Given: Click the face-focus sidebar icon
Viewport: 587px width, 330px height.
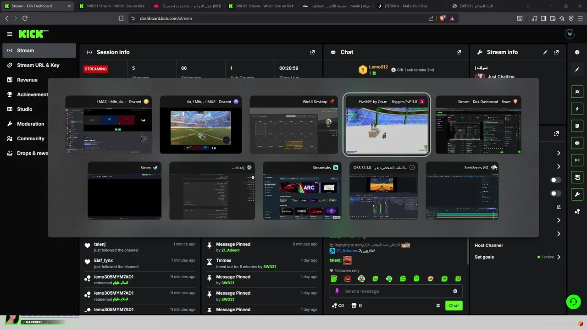Looking at the screenshot, I should point(577,92).
